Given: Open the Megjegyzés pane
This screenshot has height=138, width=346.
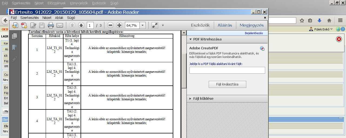Looking at the screenshot, I should point(252,25).
